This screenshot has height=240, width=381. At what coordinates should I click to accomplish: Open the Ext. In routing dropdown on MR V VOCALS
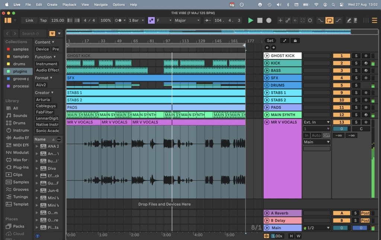click(316, 122)
